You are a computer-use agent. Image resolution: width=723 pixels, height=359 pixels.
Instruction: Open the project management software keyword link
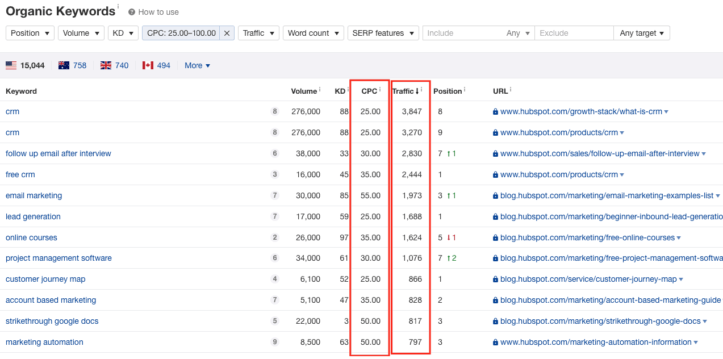click(58, 258)
